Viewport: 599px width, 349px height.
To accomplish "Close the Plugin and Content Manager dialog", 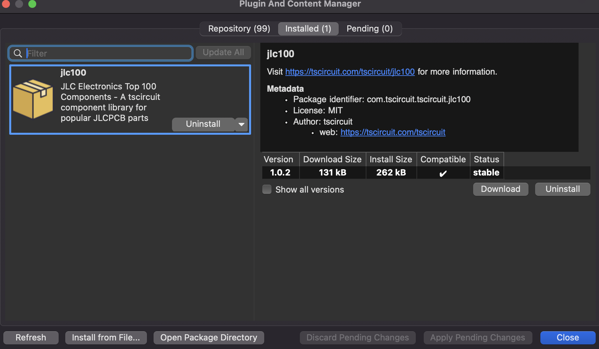I will tap(567, 337).
